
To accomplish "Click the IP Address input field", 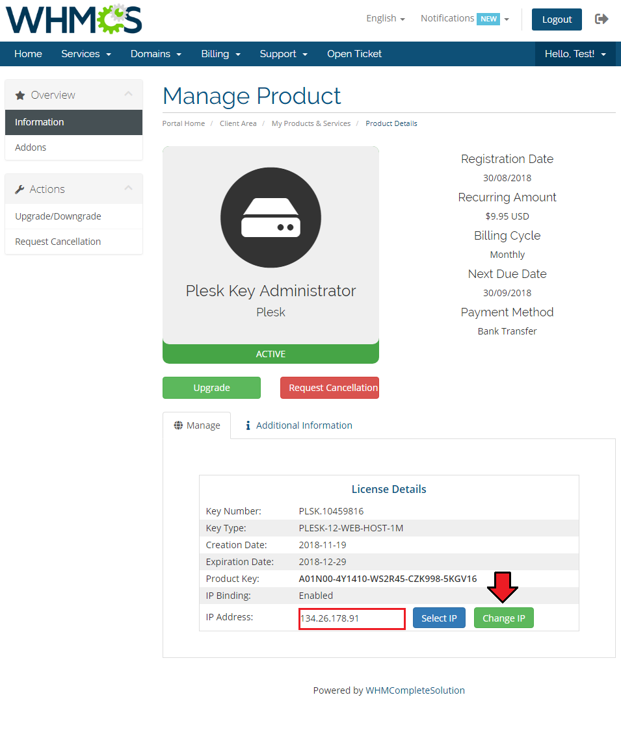I will point(352,618).
